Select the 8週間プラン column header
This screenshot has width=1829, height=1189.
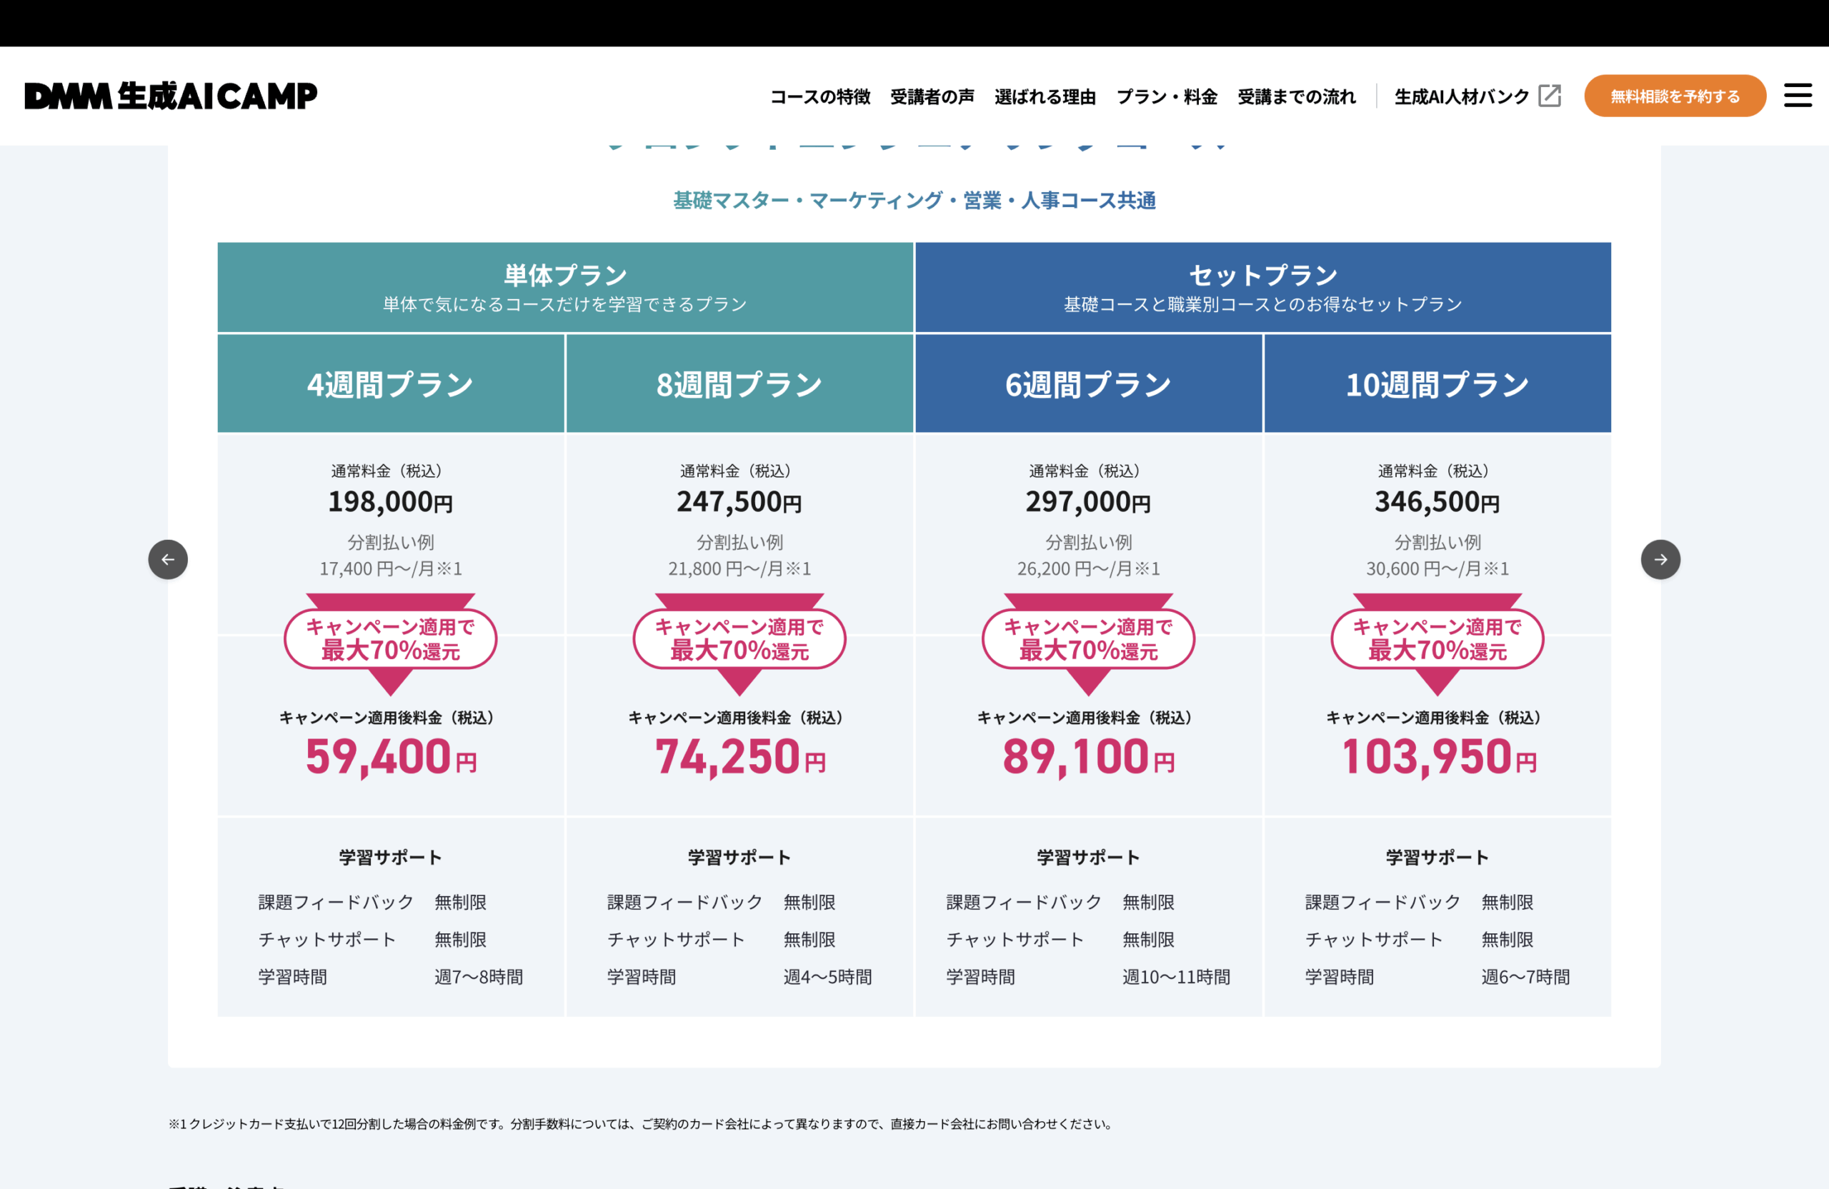coord(740,383)
